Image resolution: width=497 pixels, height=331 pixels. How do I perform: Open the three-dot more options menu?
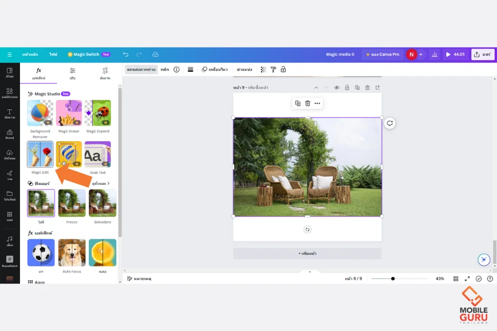click(317, 103)
